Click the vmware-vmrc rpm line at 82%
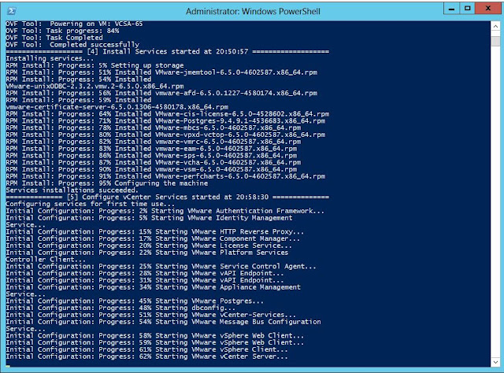The height and width of the screenshot is (373, 504). pyautogui.click(x=154, y=142)
